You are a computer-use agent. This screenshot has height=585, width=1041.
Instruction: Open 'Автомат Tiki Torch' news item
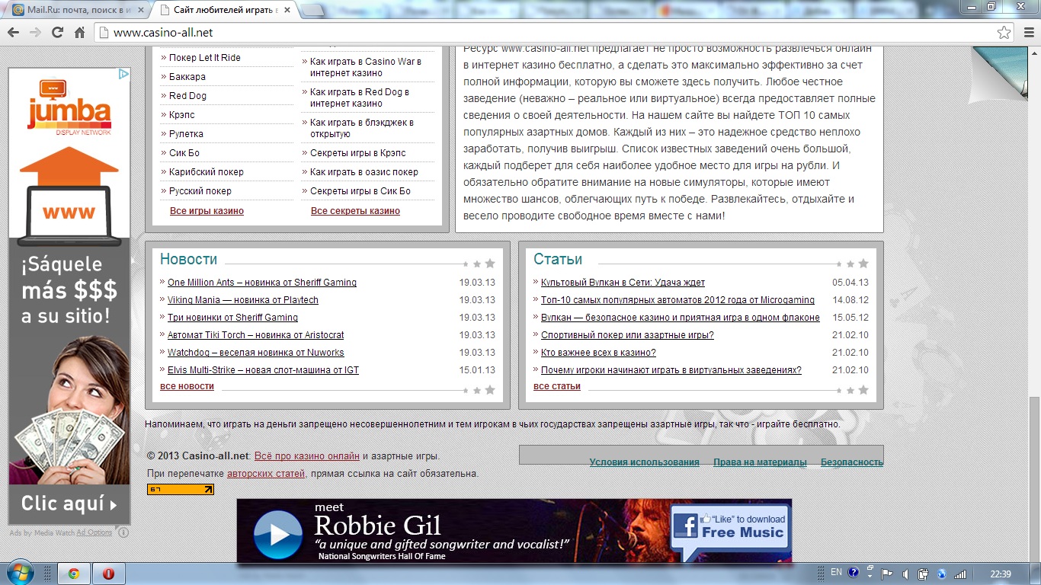click(256, 335)
